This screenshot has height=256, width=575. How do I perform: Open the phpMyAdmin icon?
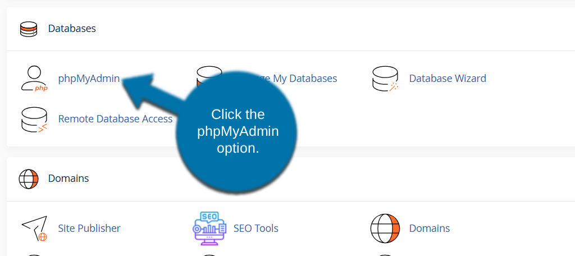(34, 79)
